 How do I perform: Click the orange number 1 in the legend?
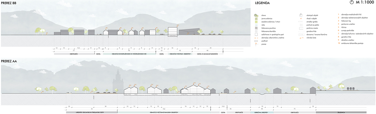(x=338, y=15)
